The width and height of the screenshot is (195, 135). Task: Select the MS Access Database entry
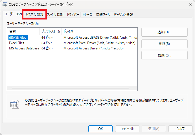pos(24,48)
